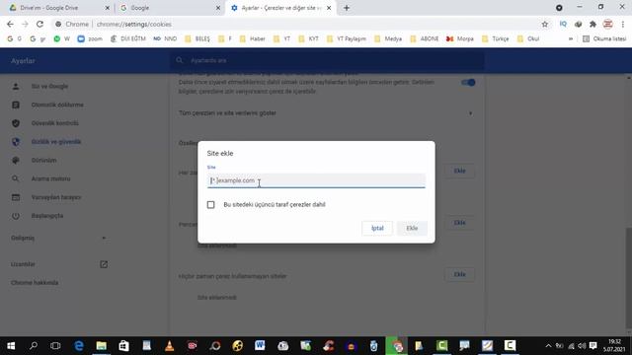The image size is (632, 355).
Task: Bookmark this page with the star icon
Action: click(x=545, y=24)
